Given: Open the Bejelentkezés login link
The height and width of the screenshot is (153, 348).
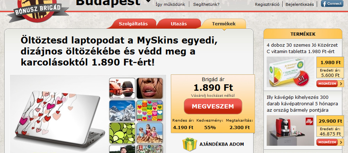Looking at the screenshot, I should (x=300, y=4).
